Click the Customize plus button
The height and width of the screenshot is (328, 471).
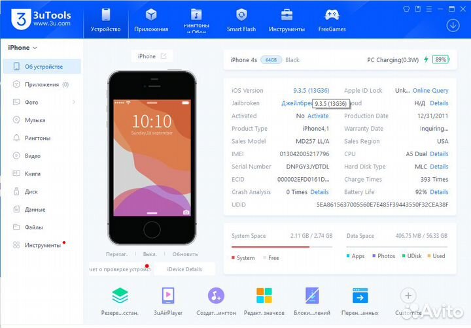click(x=408, y=296)
